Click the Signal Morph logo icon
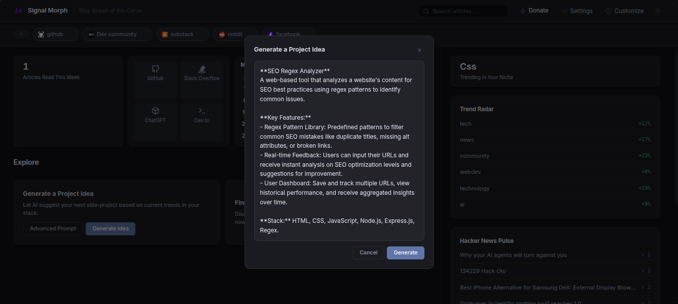This screenshot has height=304, width=678. point(19,11)
